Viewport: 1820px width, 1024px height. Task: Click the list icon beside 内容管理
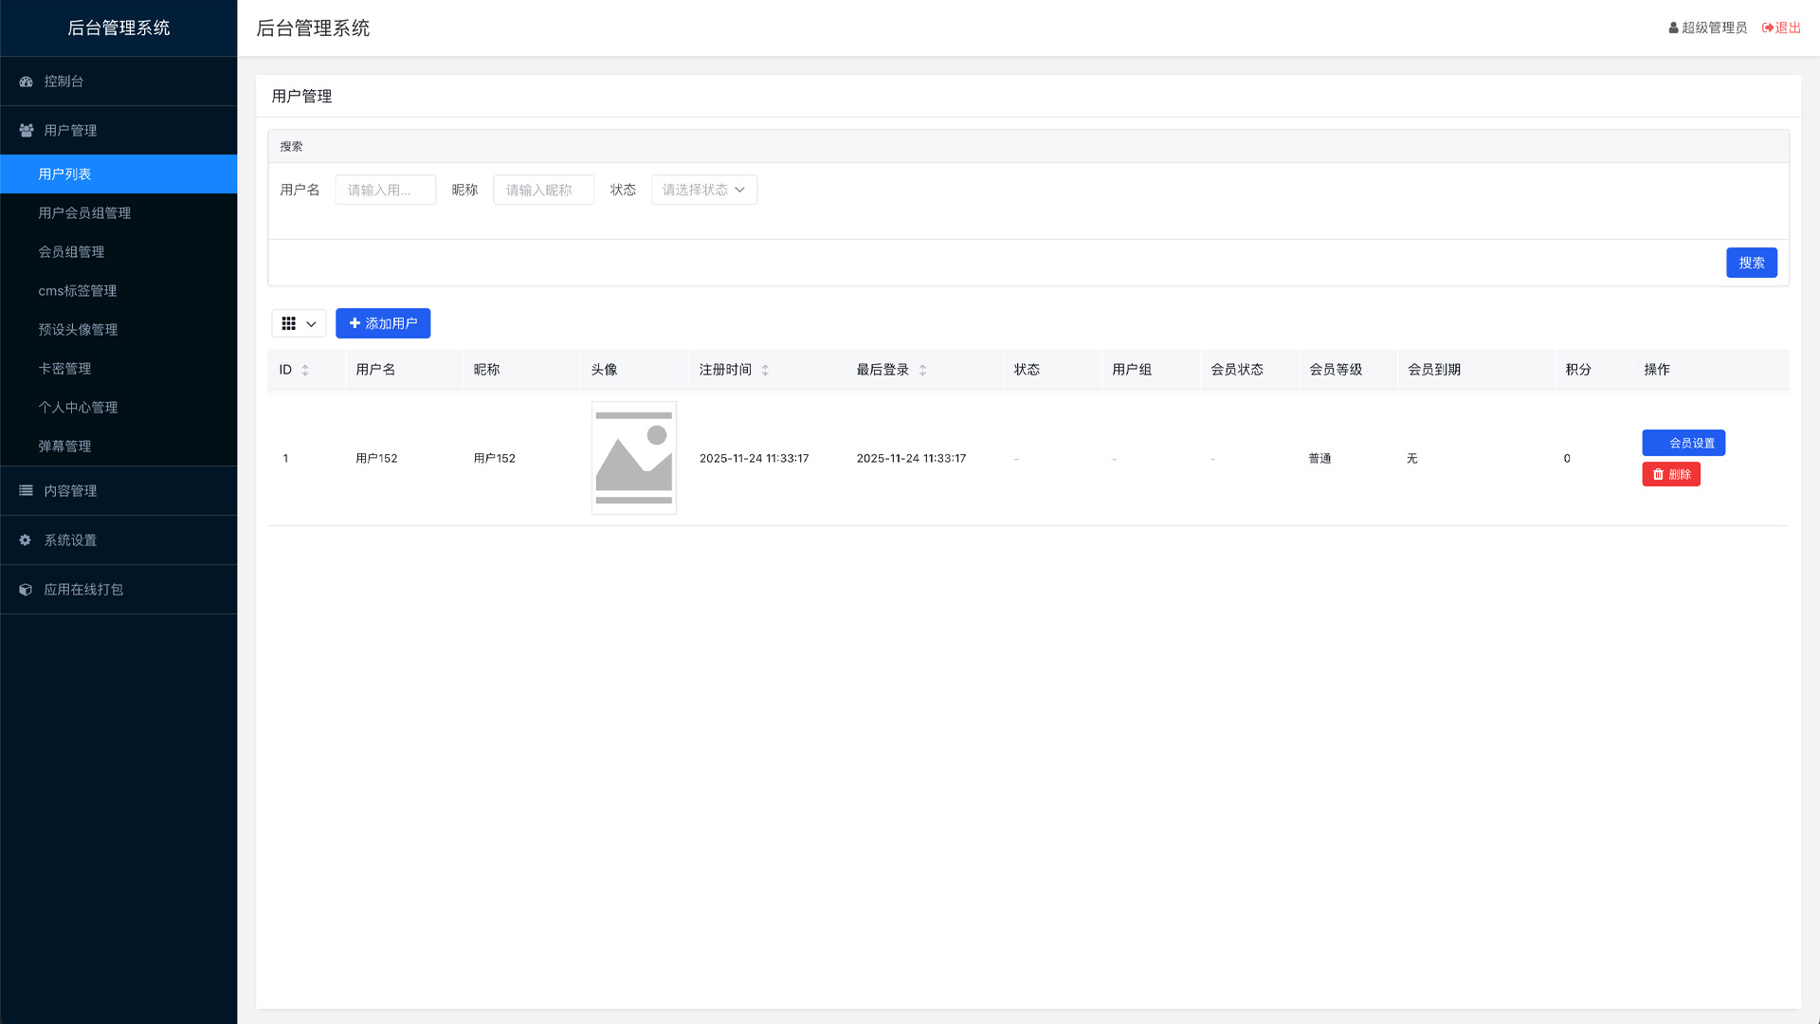point(25,490)
